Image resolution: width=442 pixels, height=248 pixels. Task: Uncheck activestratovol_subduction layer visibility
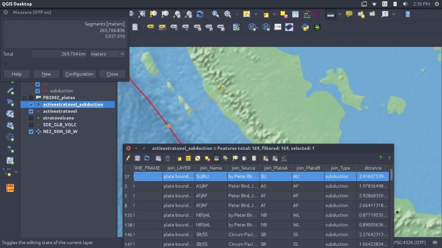tap(31, 104)
